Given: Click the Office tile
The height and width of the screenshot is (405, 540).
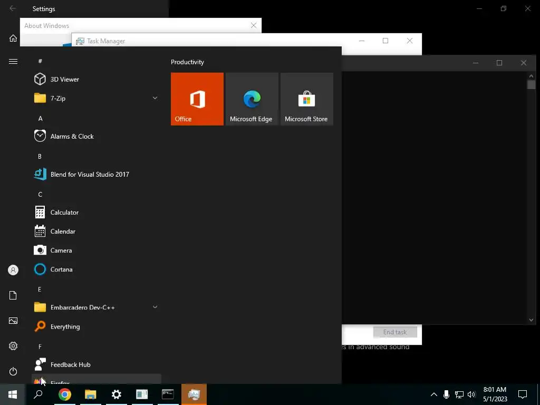Looking at the screenshot, I should click(197, 99).
